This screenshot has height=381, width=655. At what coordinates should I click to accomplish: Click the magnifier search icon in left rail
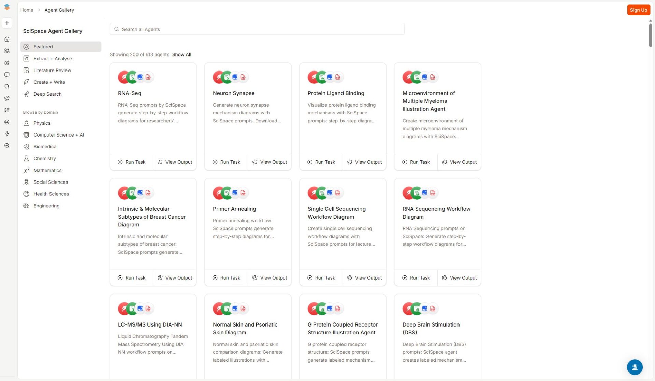click(7, 86)
